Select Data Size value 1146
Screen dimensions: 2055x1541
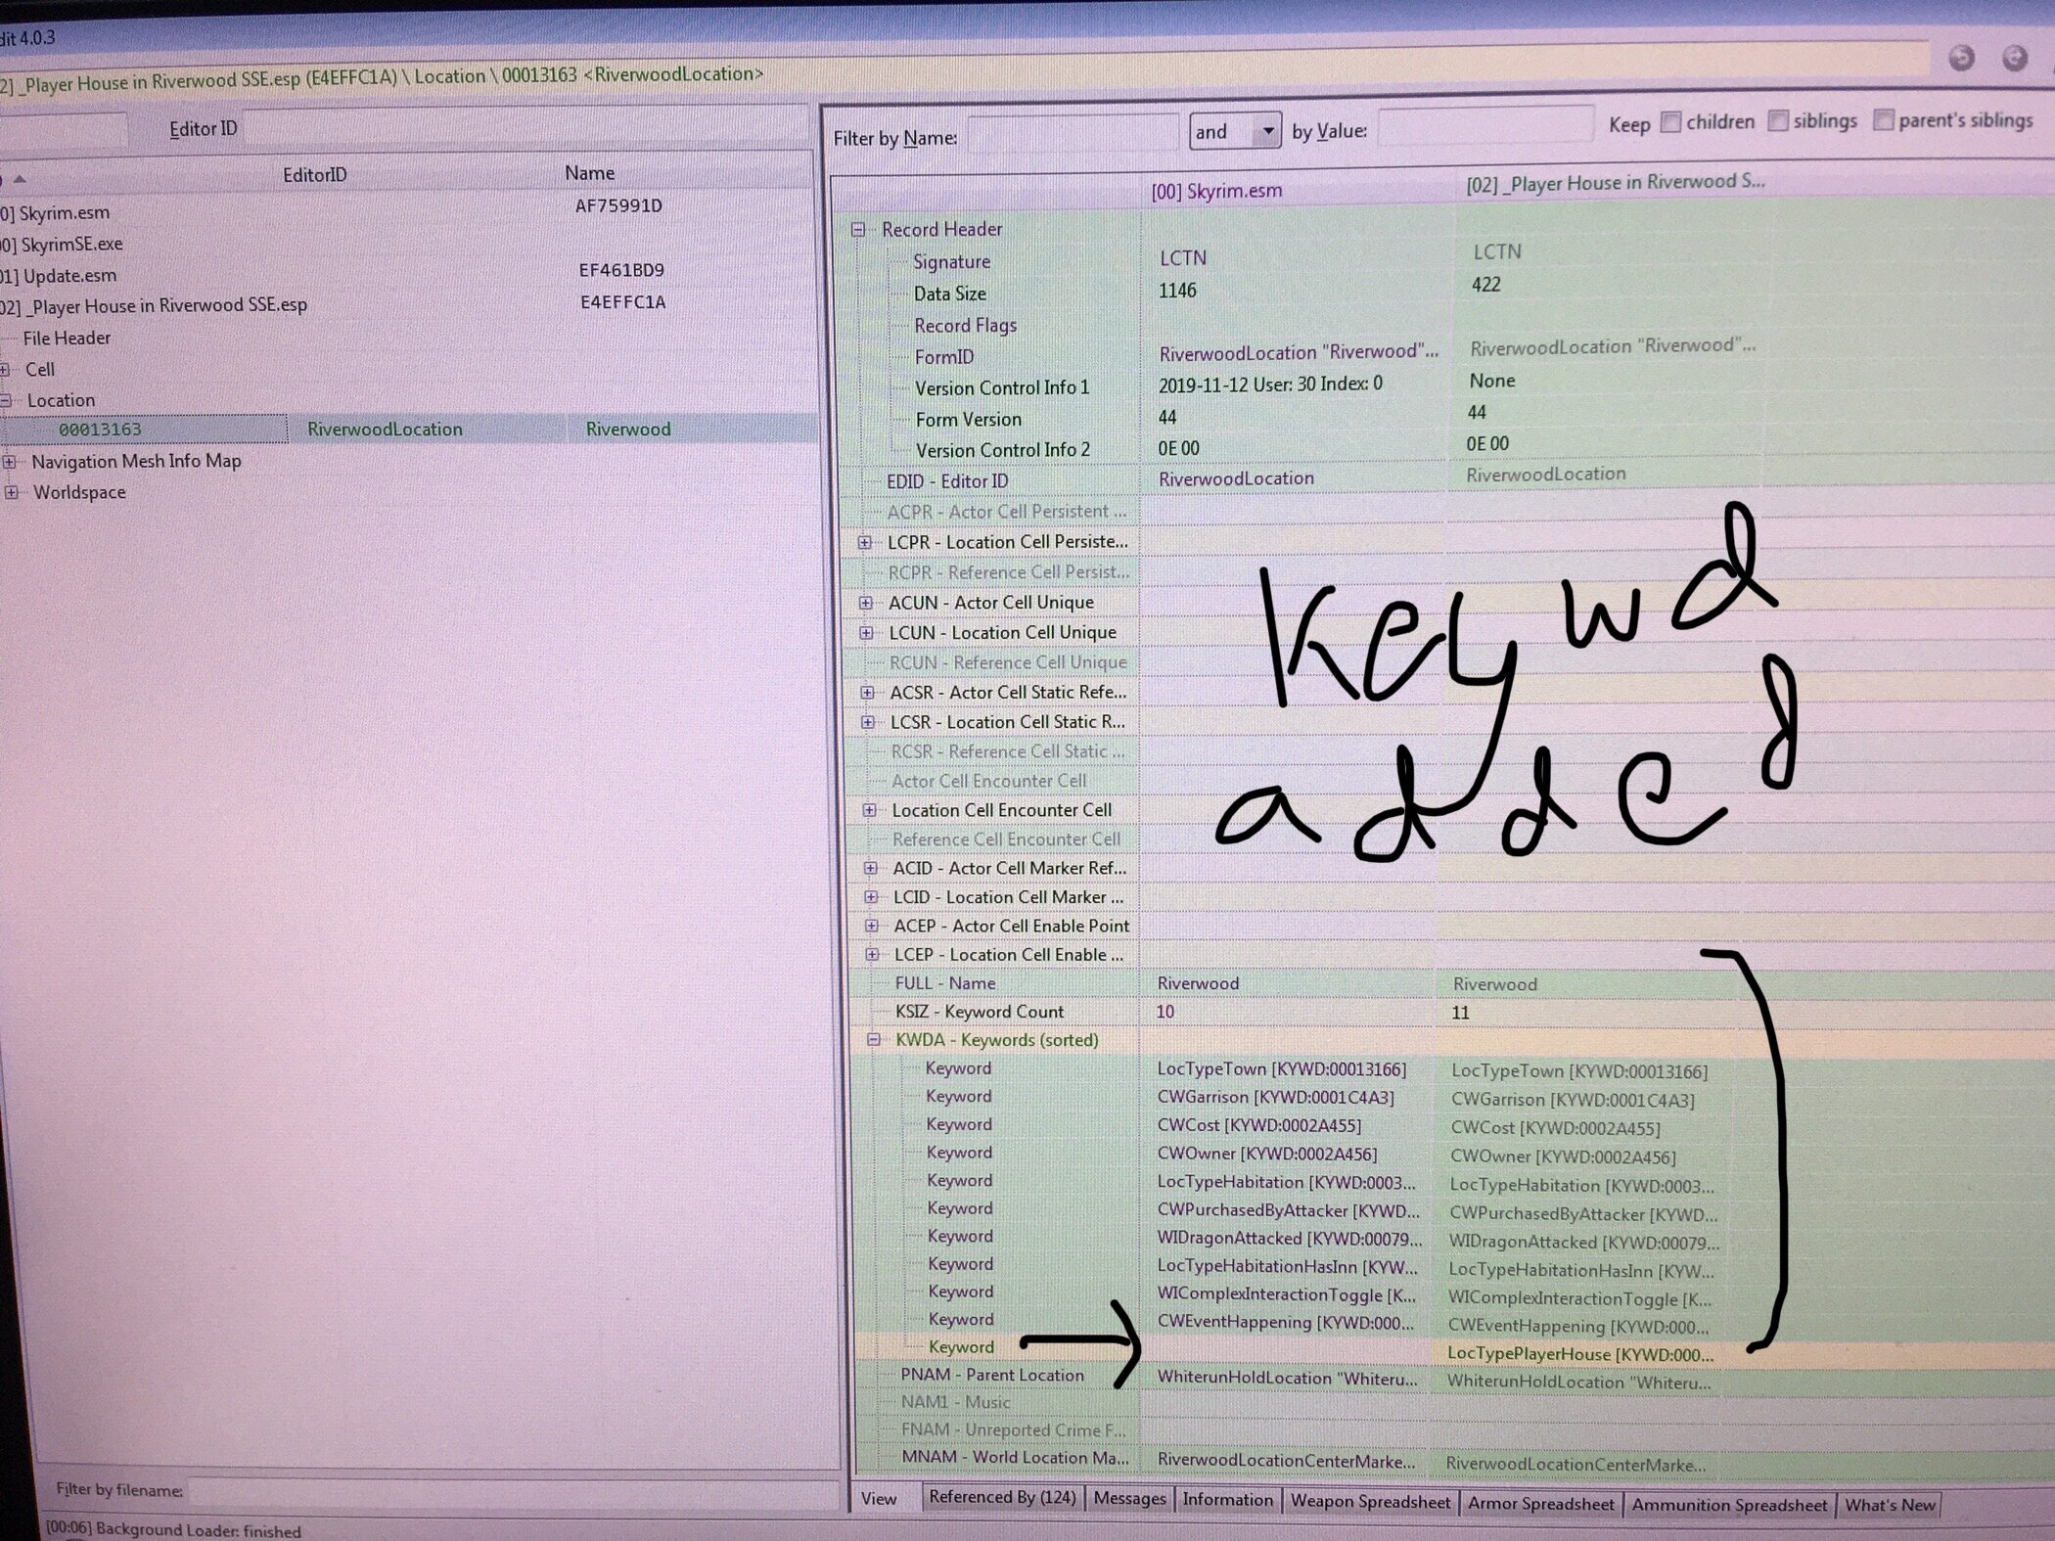[1177, 291]
